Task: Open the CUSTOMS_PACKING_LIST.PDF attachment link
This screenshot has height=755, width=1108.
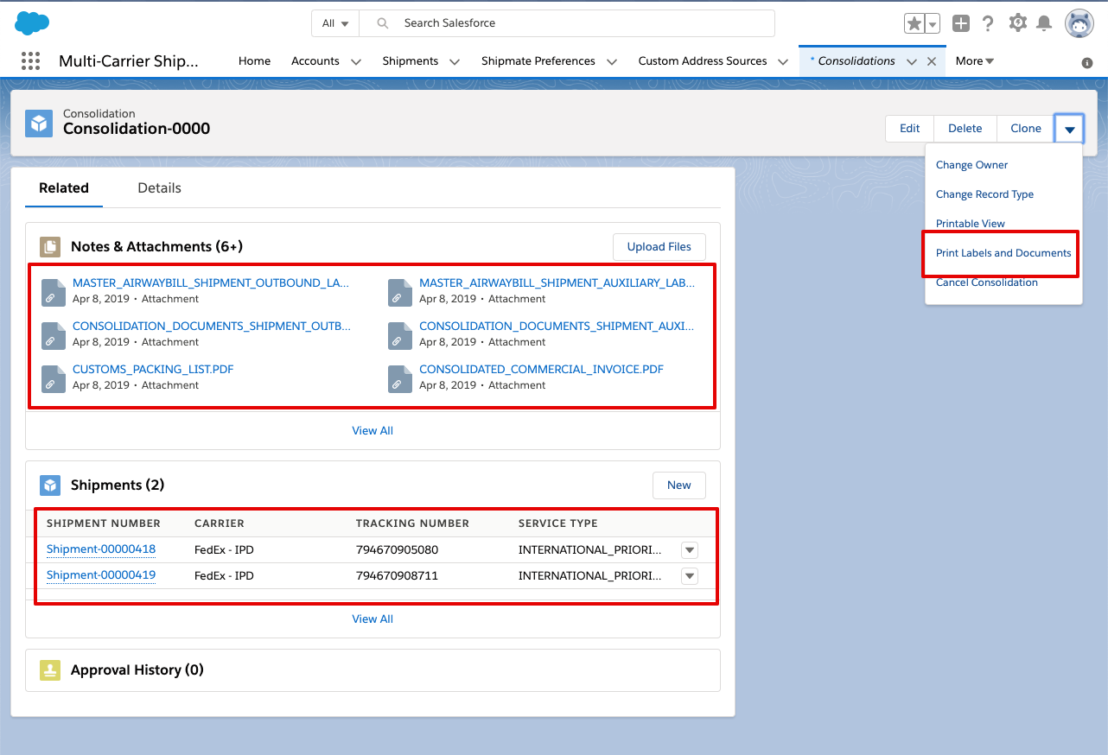Action: tap(153, 369)
